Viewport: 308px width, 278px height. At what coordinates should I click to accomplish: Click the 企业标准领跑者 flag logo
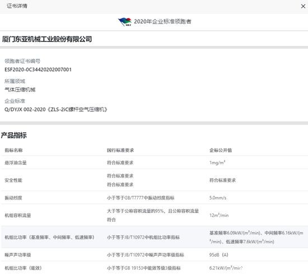[125, 21]
